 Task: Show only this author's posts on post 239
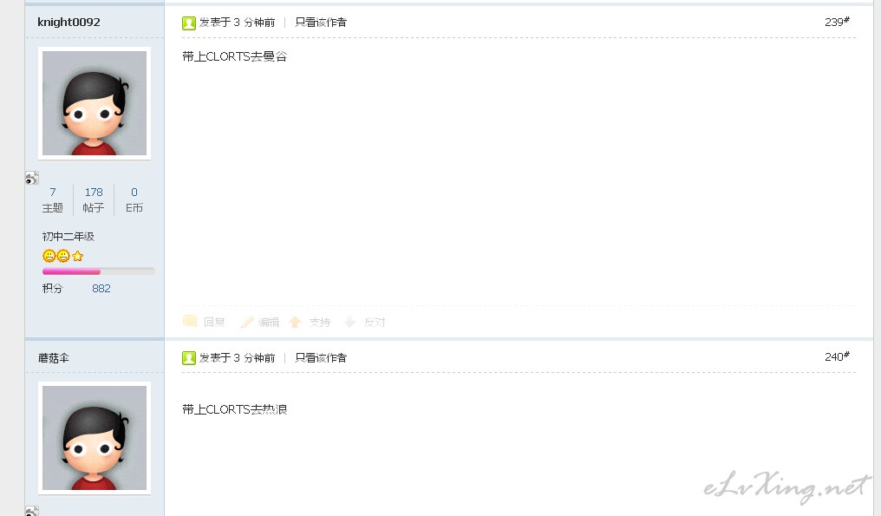coord(321,23)
